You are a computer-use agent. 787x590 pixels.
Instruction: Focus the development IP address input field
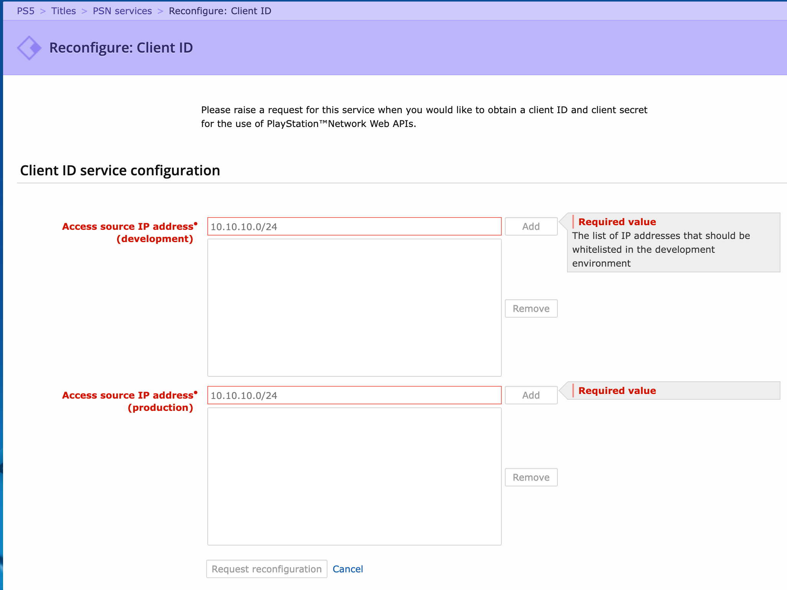[354, 226]
